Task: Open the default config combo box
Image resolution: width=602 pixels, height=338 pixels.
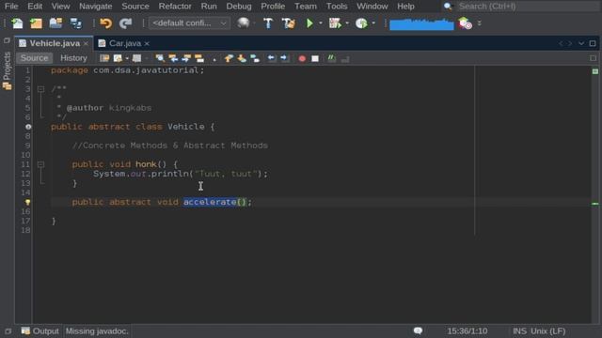Action: (x=189, y=23)
